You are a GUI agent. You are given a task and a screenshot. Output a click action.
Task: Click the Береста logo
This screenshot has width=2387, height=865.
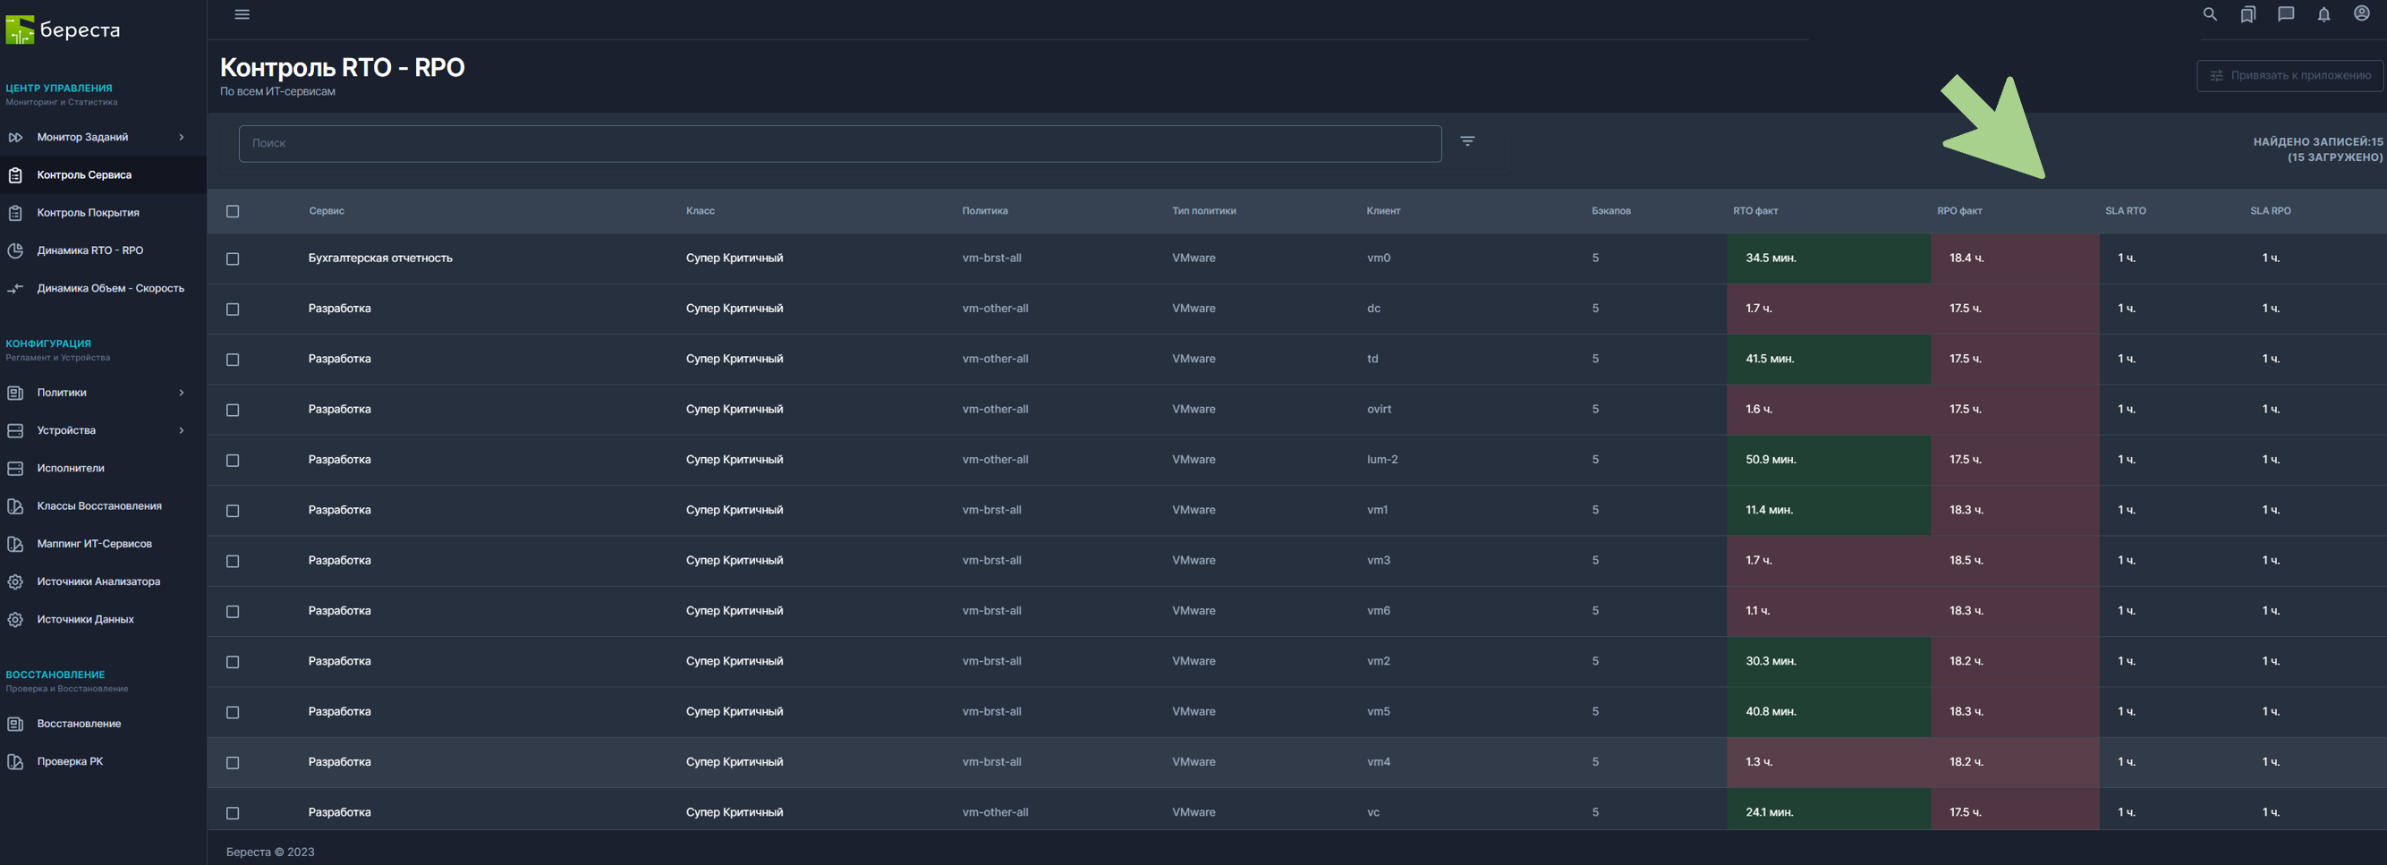coord(63,30)
